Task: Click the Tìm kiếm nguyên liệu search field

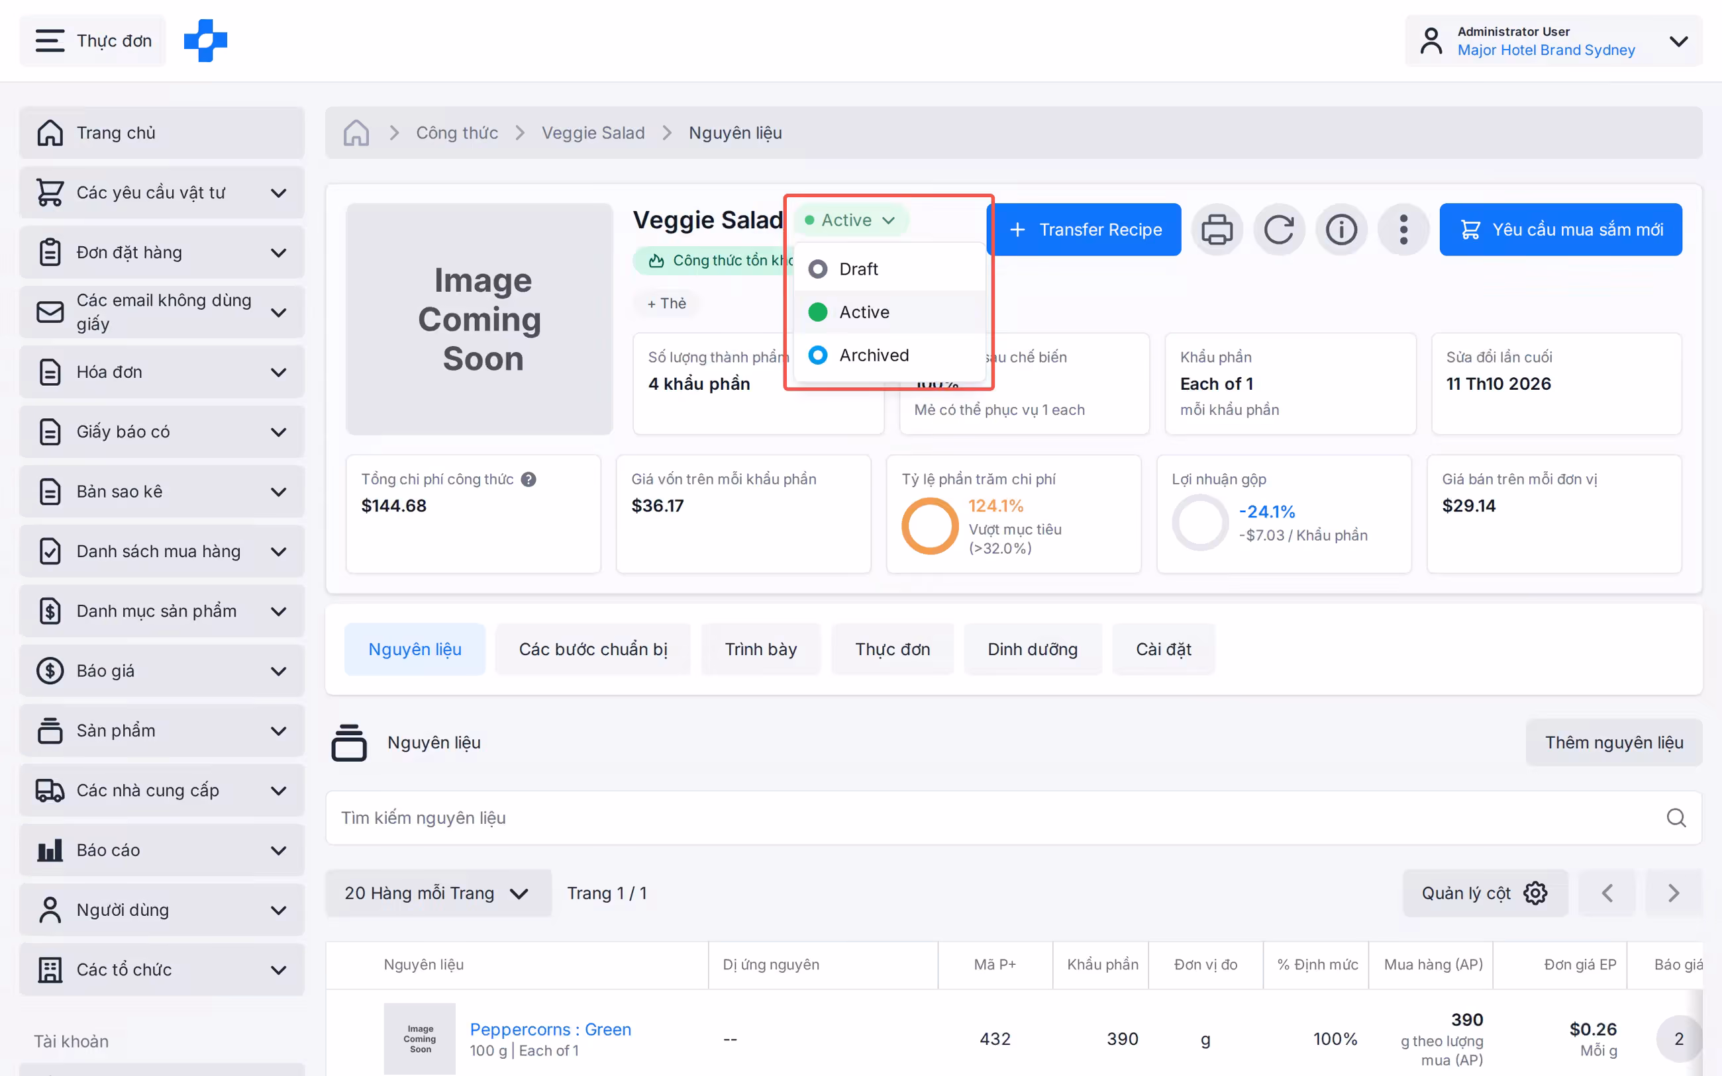Action: click(1013, 818)
